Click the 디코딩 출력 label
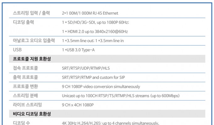 point(24,22)
